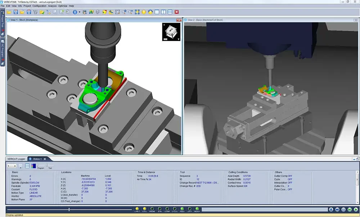
Task: Select the stacked horizontal views layout icon
Action: pos(170,12)
